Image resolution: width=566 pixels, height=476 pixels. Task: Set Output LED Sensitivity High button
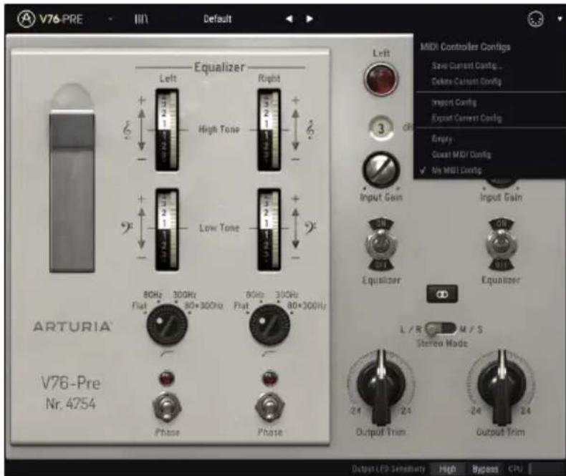(x=447, y=469)
